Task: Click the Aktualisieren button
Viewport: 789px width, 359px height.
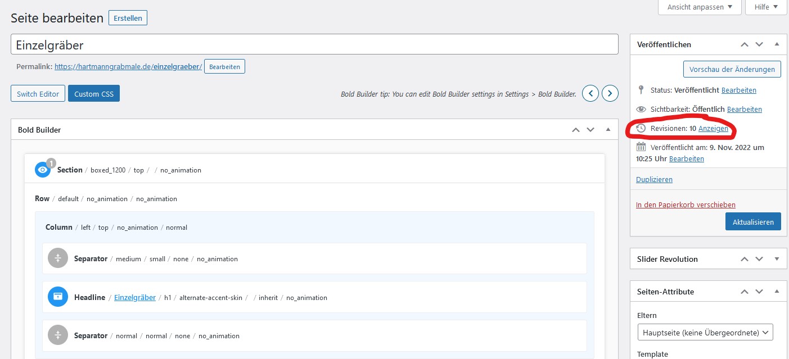Action: click(753, 221)
